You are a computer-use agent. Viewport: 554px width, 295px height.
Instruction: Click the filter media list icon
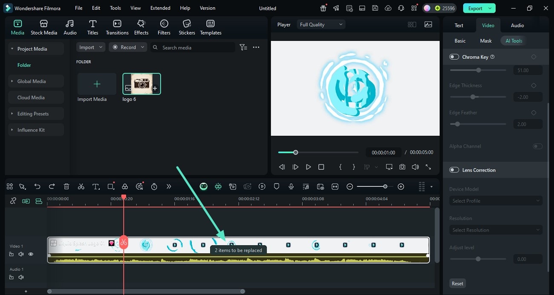coord(243,47)
